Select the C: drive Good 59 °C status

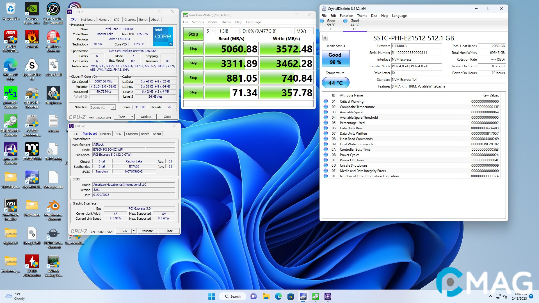pos(331,25)
